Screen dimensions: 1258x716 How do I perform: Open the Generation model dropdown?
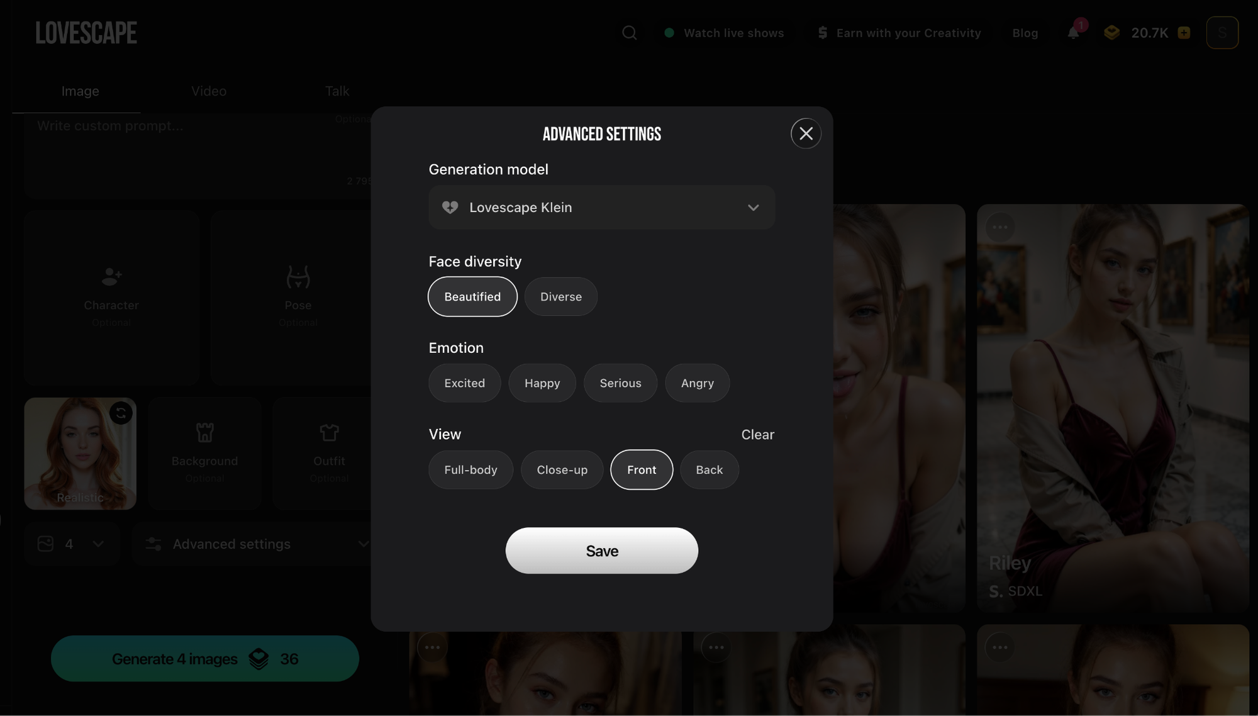click(x=601, y=207)
